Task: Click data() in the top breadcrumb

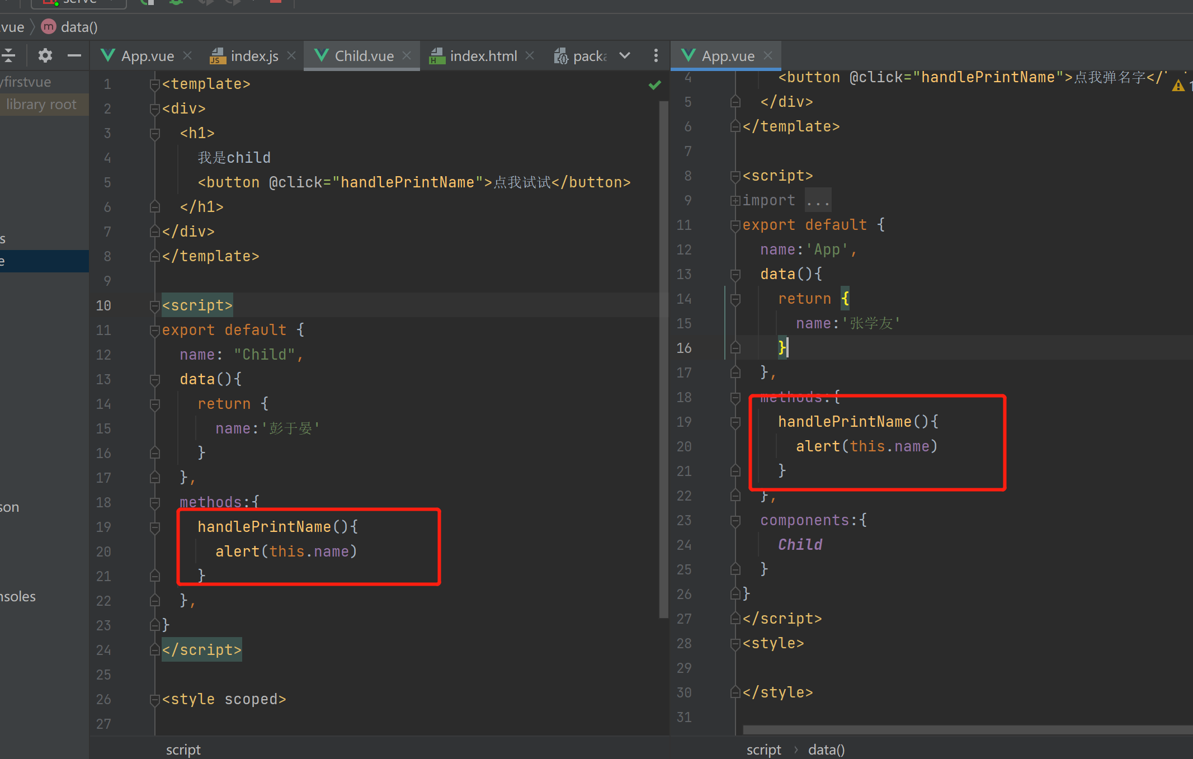Action: tap(78, 27)
